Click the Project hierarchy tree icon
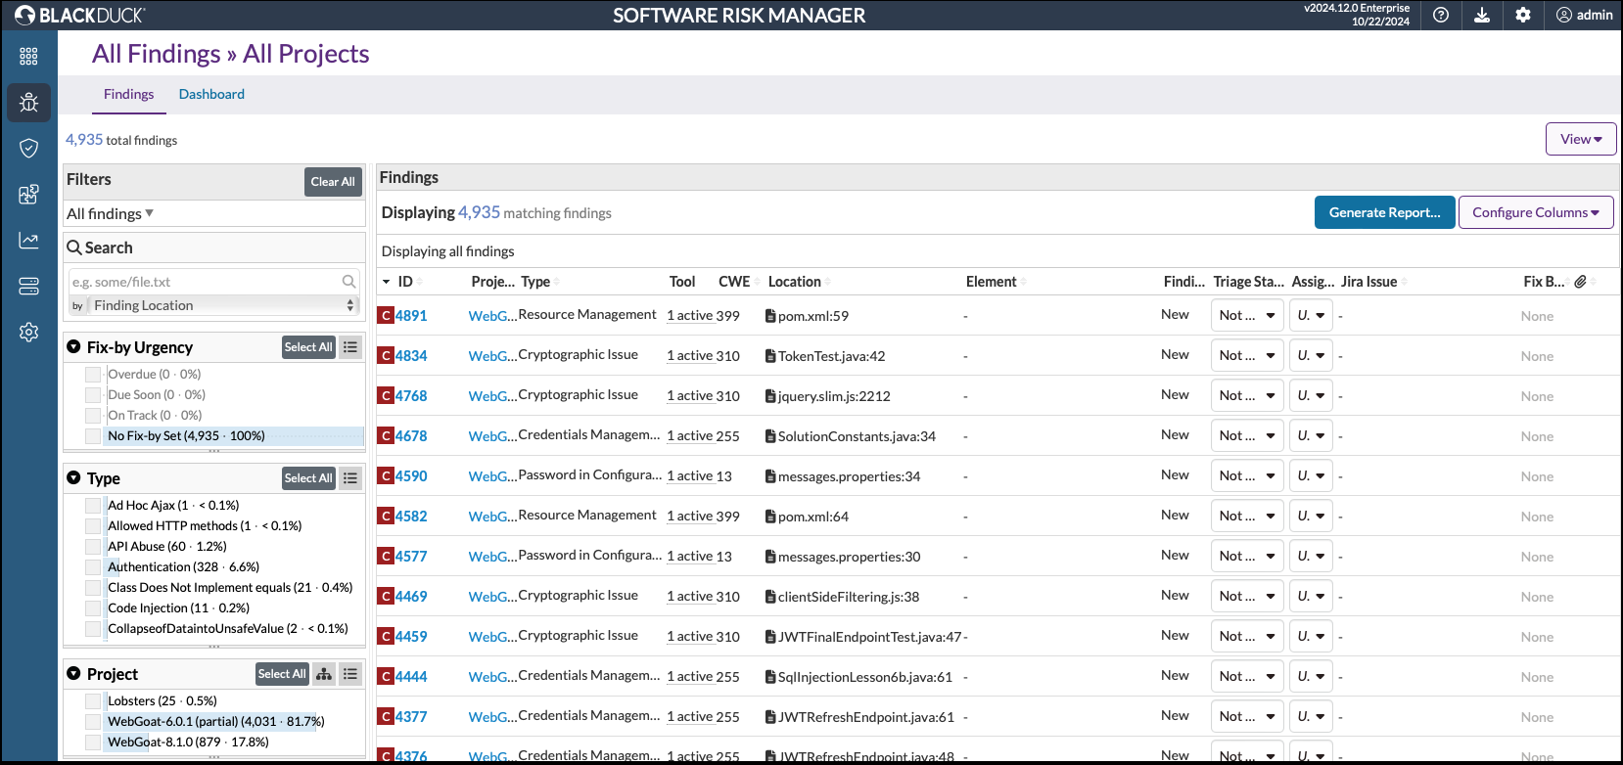 (x=324, y=674)
